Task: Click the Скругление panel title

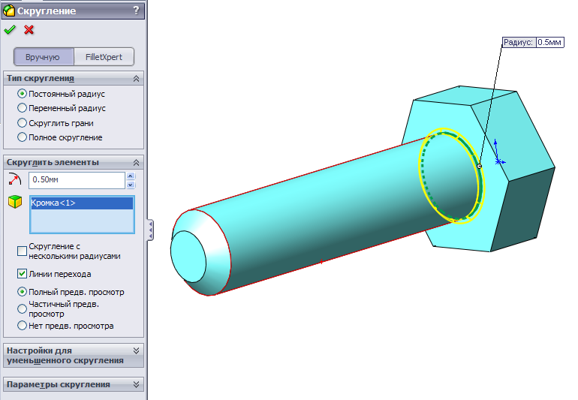Action: tap(47, 11)
